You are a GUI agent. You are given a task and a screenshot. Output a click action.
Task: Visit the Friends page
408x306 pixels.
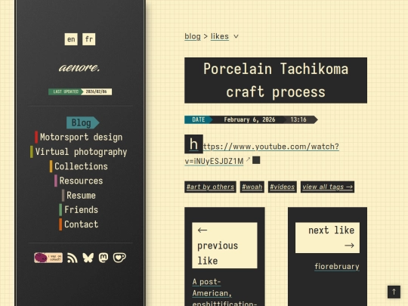click(79, 210)
